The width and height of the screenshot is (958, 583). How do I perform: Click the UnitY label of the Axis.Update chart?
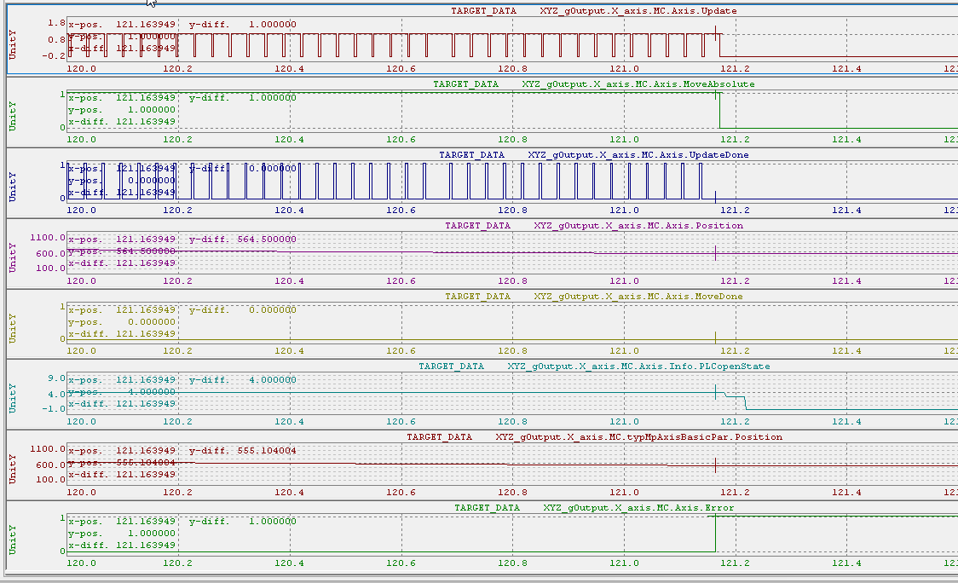click(x=13, y=44)
